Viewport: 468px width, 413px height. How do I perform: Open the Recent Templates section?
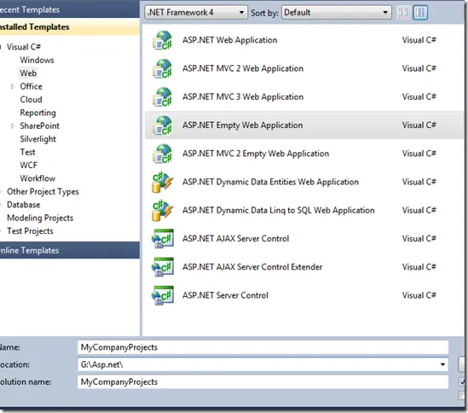click(x=69, y=9)
